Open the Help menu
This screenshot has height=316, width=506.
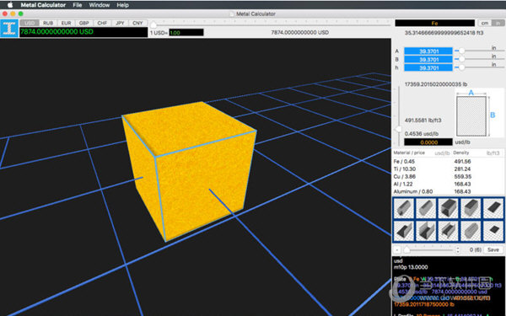coord(122,5)
